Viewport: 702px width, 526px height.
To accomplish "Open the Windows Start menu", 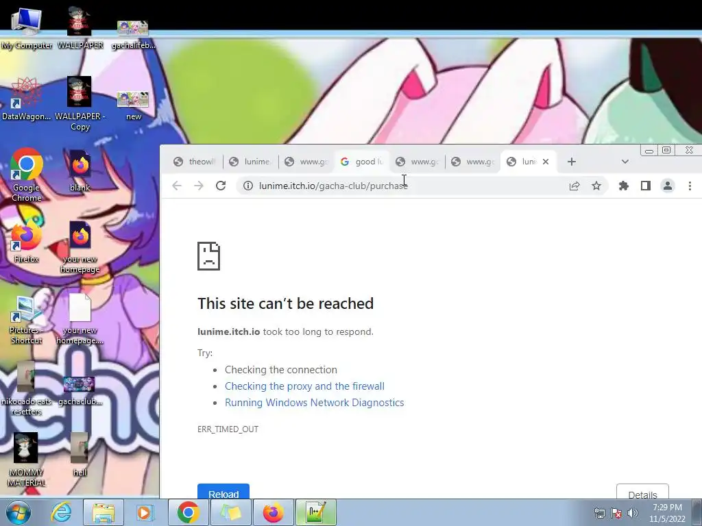I will pyautogui.click(x=19, y=512).
